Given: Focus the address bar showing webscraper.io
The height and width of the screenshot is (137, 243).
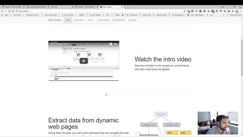Looking at the screenshot, I should (101, 11).
